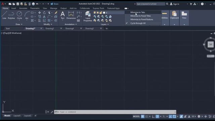Toggle snap mode in status bar
Viewport: 215px width, 121px height.
pos(146,117)
